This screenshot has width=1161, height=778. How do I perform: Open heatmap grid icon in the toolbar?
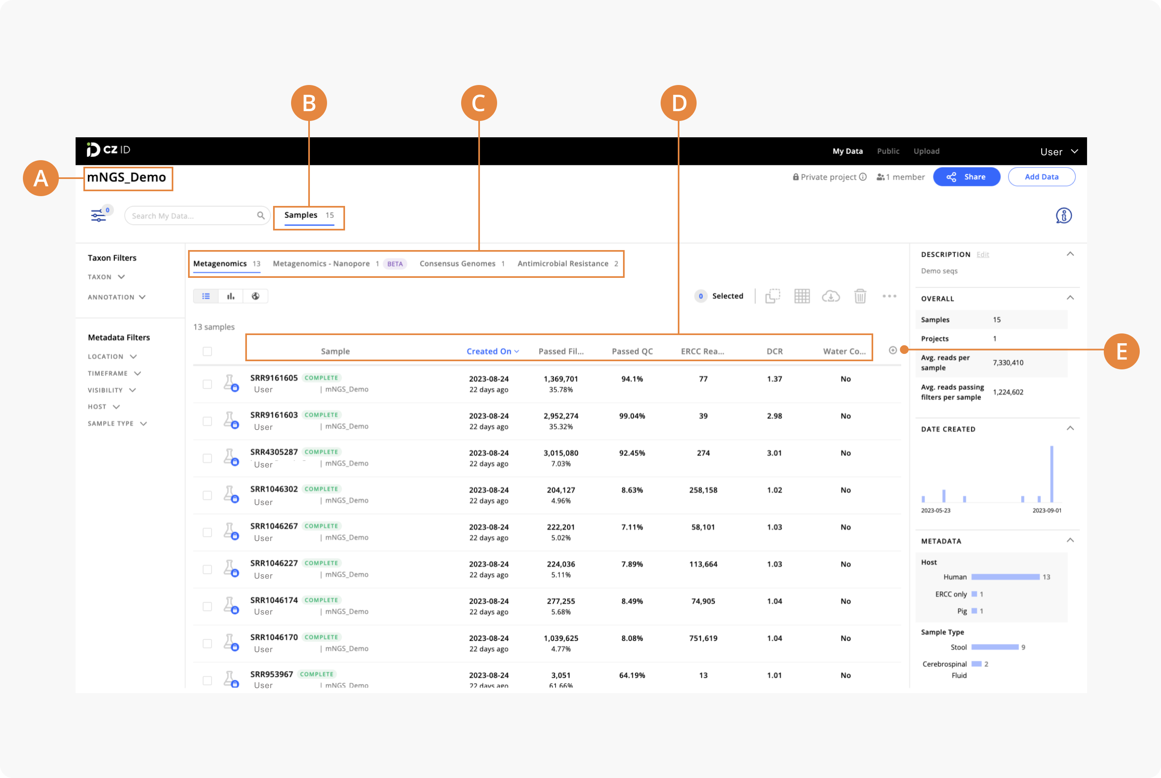tap(802, 296)
